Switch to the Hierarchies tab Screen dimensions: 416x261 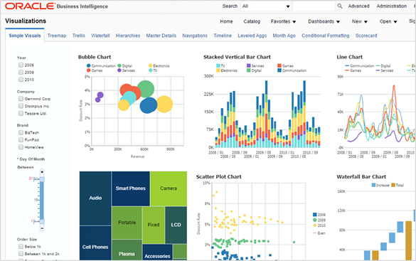pos(128,36)
